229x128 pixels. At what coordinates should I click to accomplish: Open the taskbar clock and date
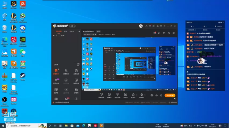coord(212,126)
